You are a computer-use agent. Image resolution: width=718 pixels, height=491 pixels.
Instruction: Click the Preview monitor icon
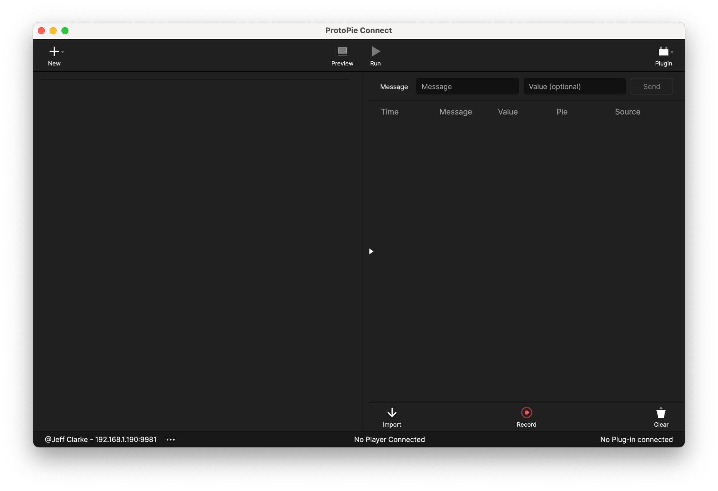pyautogui.click(x=342, y=51)
